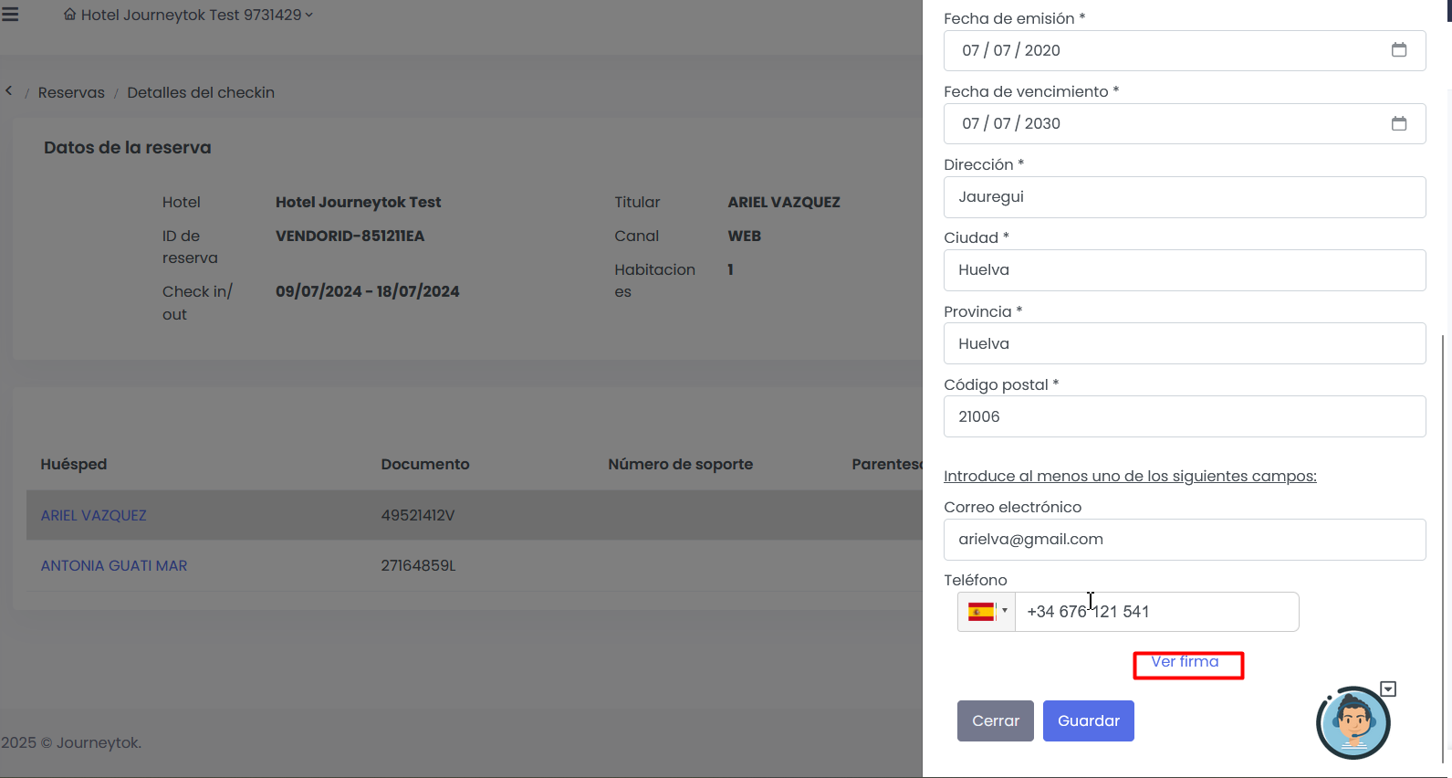The image size is (1452, 778).
Task: Edit the Correo electrónico field
Action: pyautogui.click(x=1184, y=540)
